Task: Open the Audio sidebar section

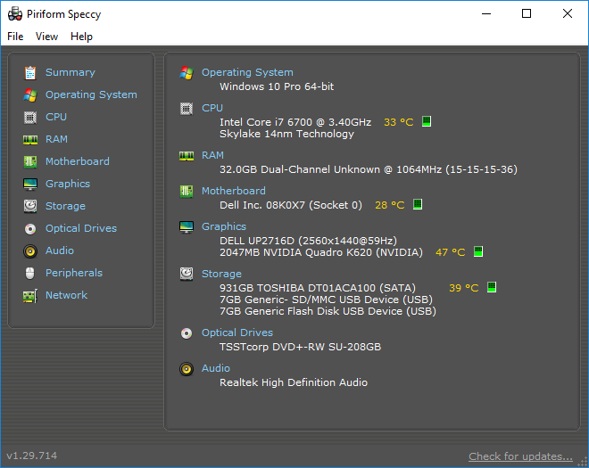Action: [60, 250]
